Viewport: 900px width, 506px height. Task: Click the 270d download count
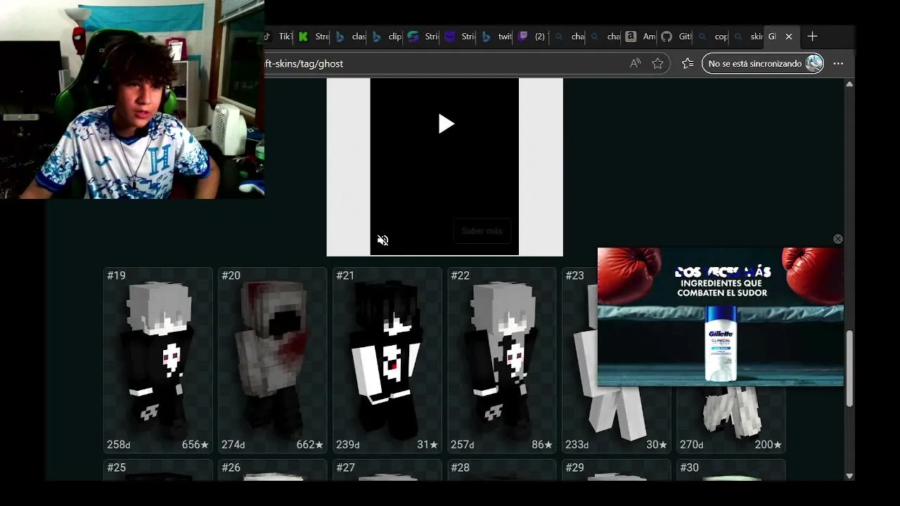coord(692,445)
